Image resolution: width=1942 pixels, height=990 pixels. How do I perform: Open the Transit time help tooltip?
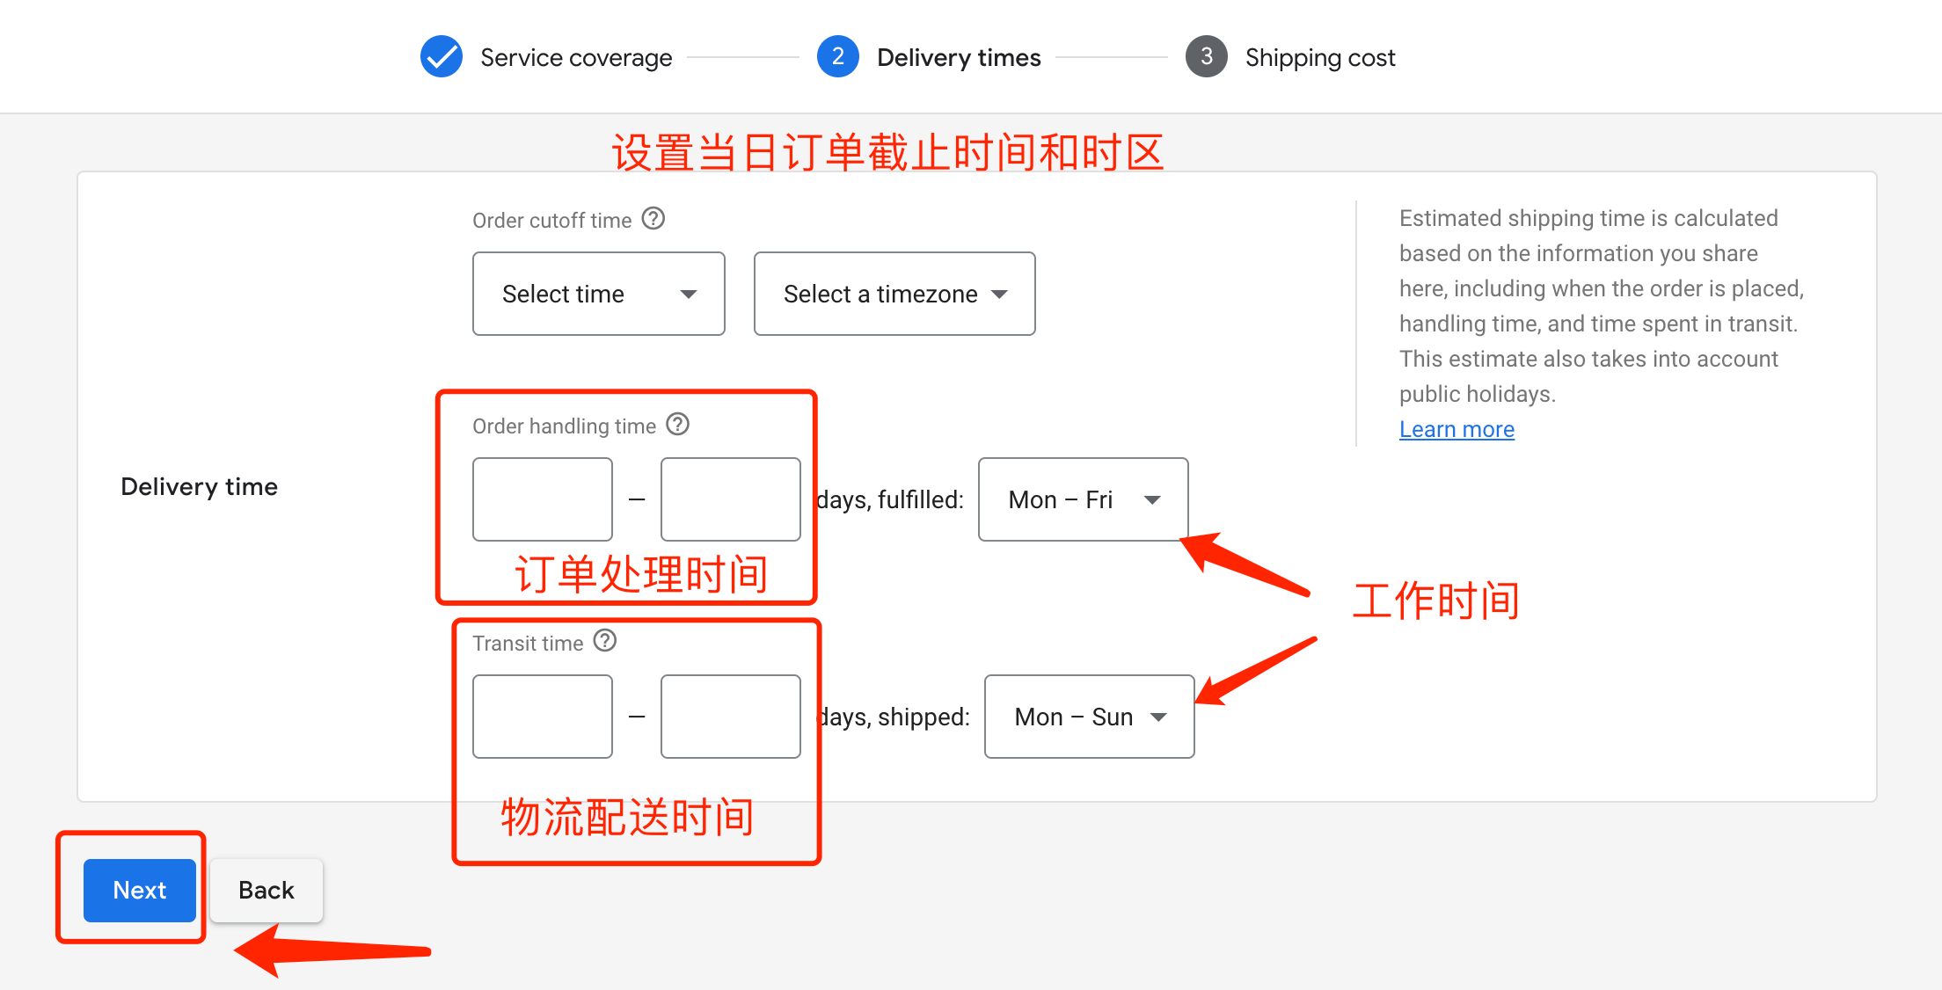pos(604,641)
